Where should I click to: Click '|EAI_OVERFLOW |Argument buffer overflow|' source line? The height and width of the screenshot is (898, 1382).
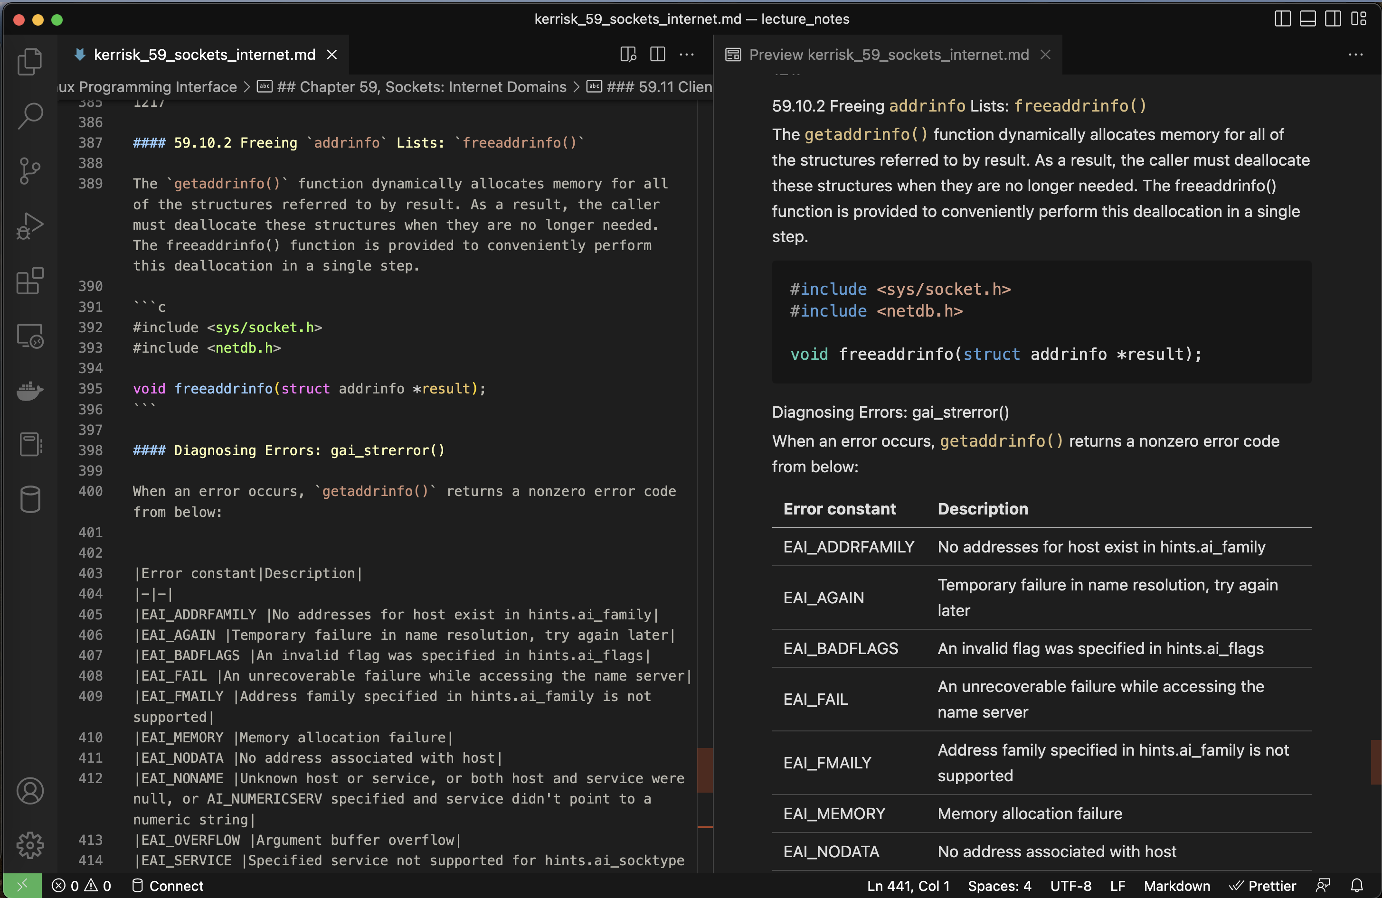tap(297, 840)
